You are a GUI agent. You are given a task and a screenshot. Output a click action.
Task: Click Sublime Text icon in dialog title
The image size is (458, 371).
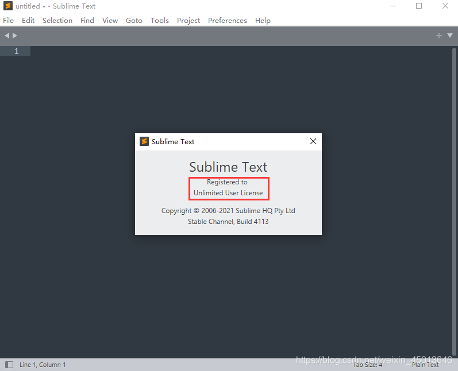144,141
